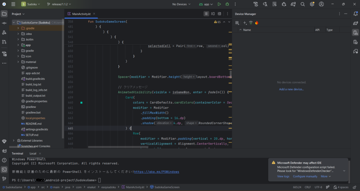Open the Problems tool window icon
Image resolution: width=360 pixels, height=191 pixels.
(x=4, y=159)
